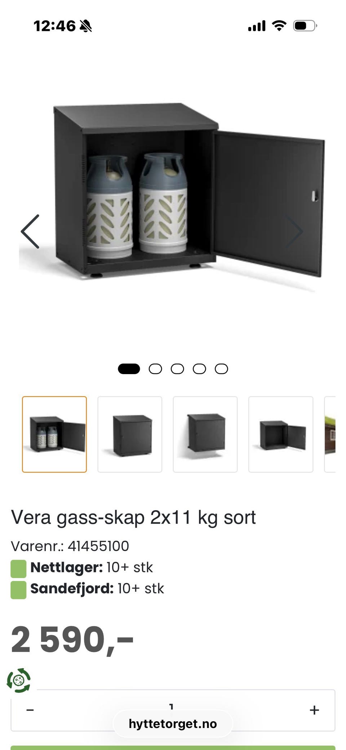This screenshot has width=346, height=750.
Task: Decrease quantity with the minus button
Action: 30,710
